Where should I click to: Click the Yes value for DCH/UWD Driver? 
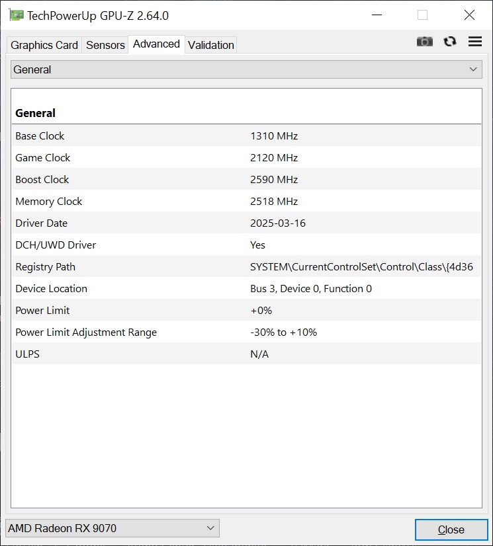pyautogui.click(x=257, y=245)
